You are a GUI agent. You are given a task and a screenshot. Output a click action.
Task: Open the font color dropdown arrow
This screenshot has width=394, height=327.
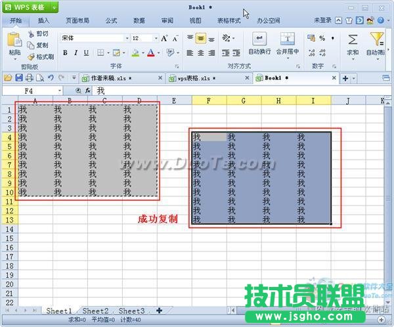158,53
